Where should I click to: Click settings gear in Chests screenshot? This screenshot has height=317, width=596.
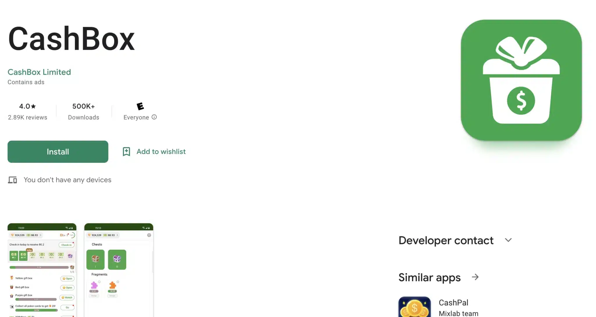(x=149, y=235)
